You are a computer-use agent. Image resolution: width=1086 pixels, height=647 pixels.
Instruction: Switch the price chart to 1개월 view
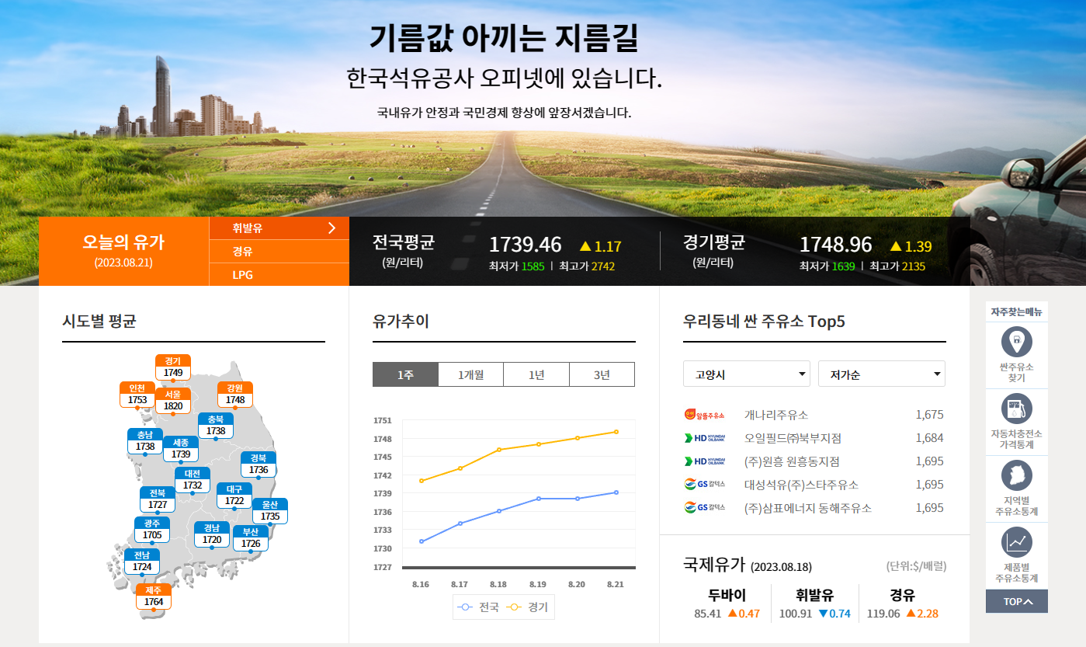point(470,374)
